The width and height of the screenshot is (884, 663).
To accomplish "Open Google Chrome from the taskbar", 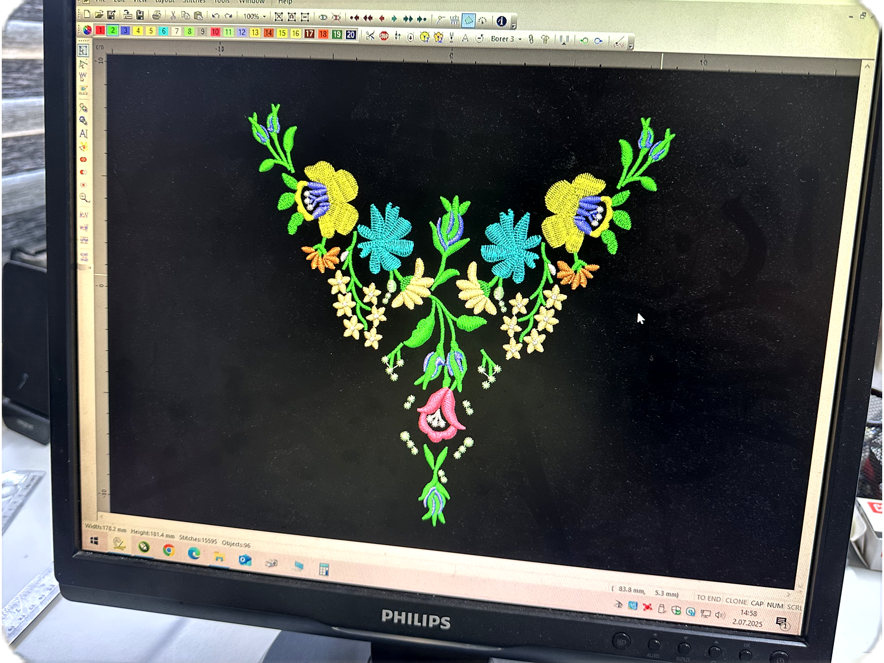I will point(169,550).
